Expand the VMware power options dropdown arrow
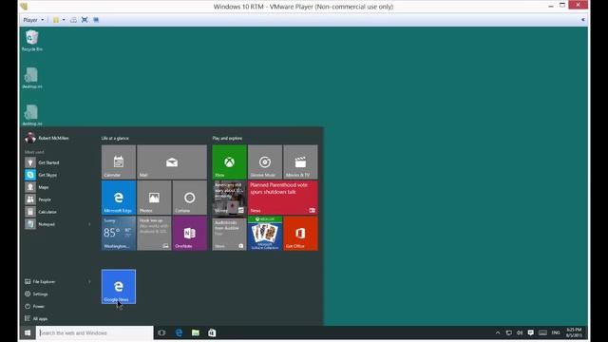 tap(64, 20)
